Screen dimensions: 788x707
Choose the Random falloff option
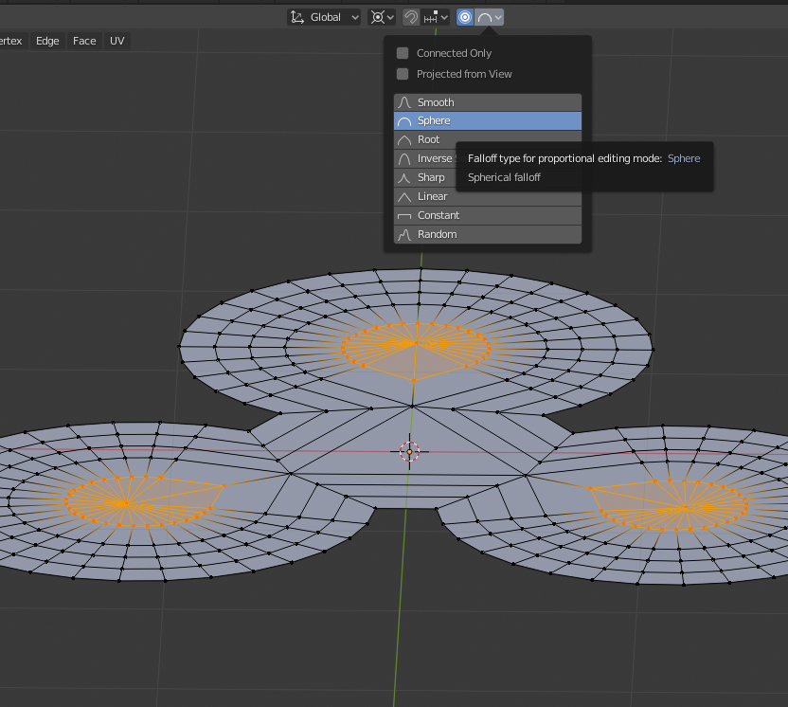pos(436,234)
